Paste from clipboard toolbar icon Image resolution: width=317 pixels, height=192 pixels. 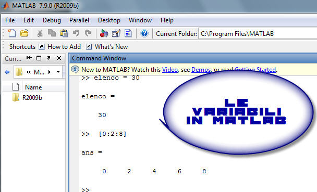tap(64, 33)
